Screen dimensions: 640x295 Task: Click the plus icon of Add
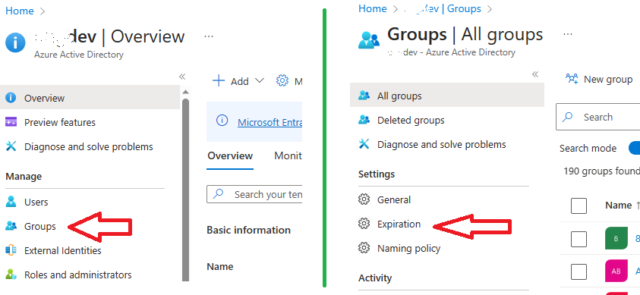pos(219,80)
